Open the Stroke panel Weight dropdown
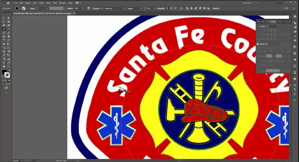This screenshot has width=299, height=162. pyautogui.click(x=278, y=26)
